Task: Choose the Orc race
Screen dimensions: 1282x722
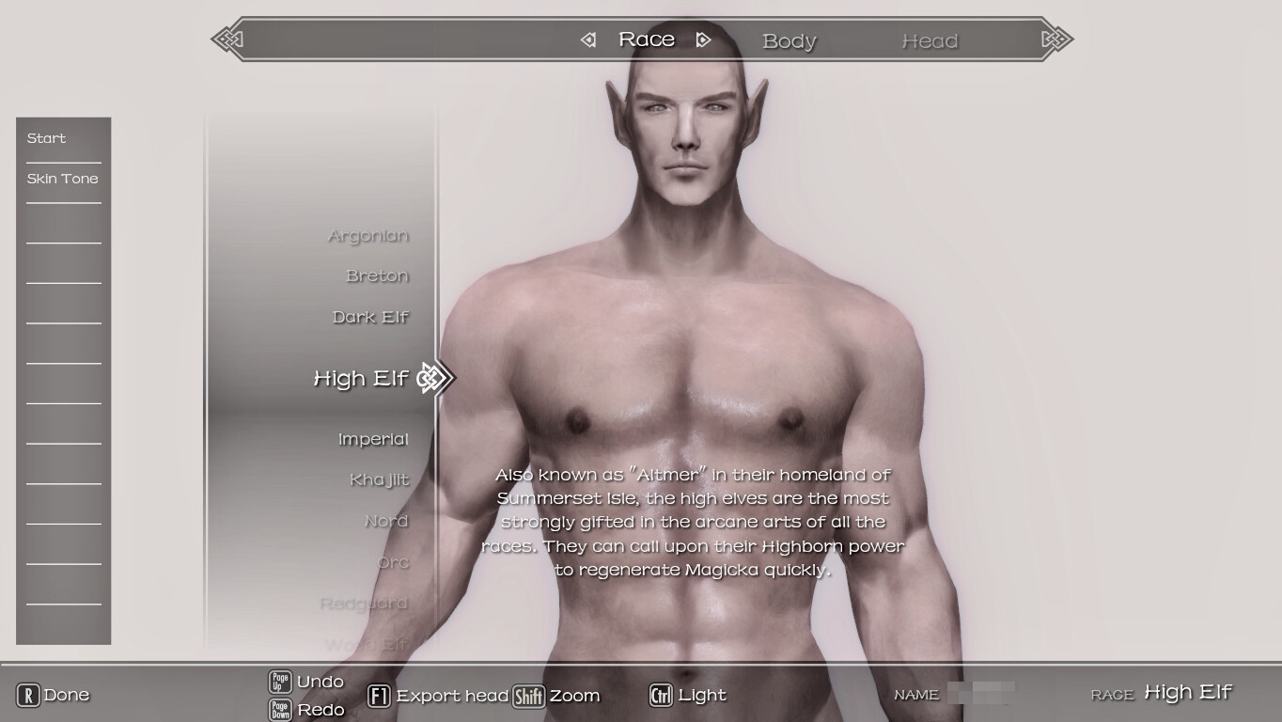Action: click(x=394, y=562)
